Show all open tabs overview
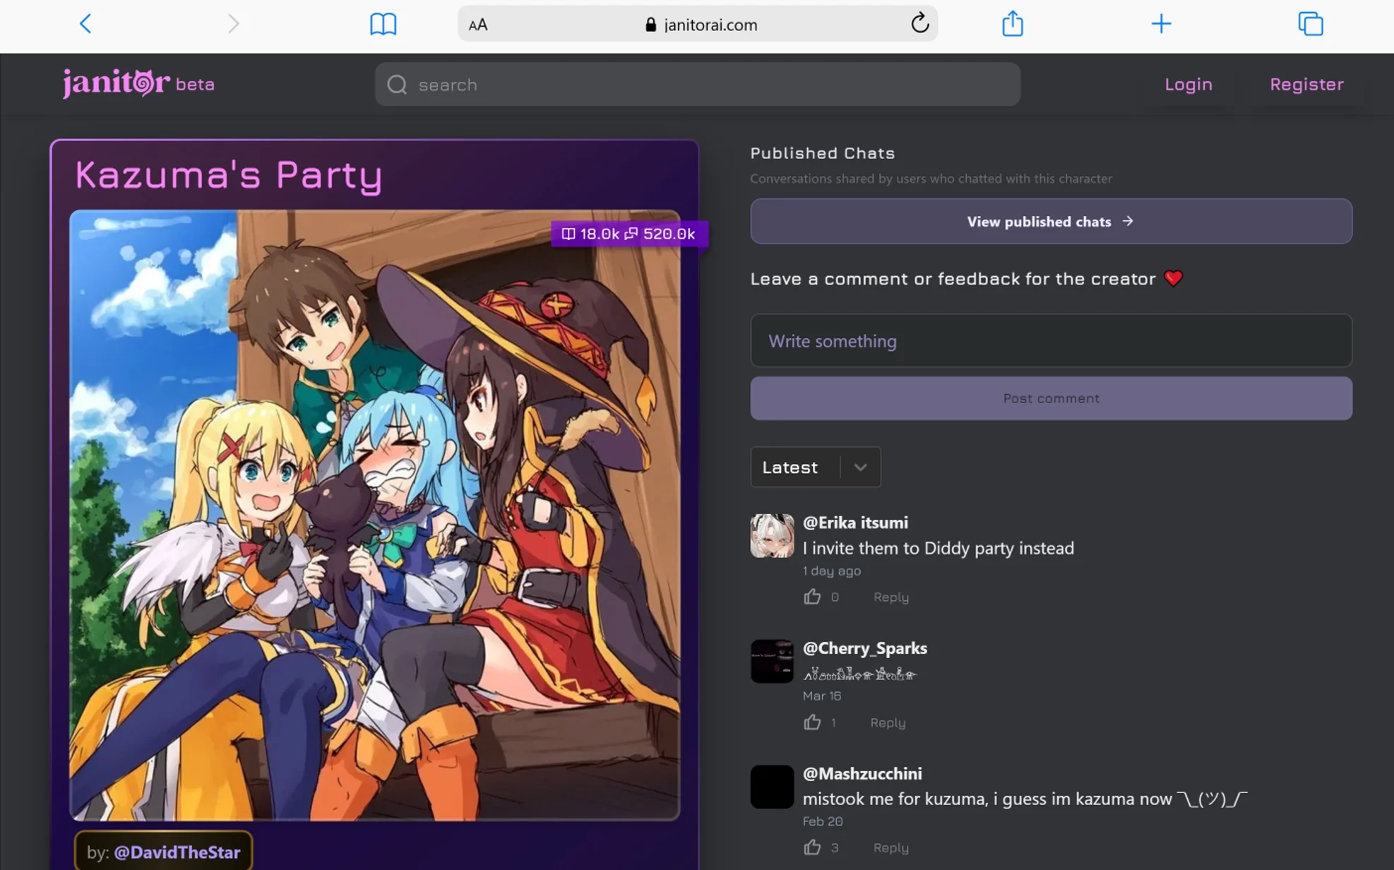The width and height of the screenshot is (1394, 870). [1310, 24]
